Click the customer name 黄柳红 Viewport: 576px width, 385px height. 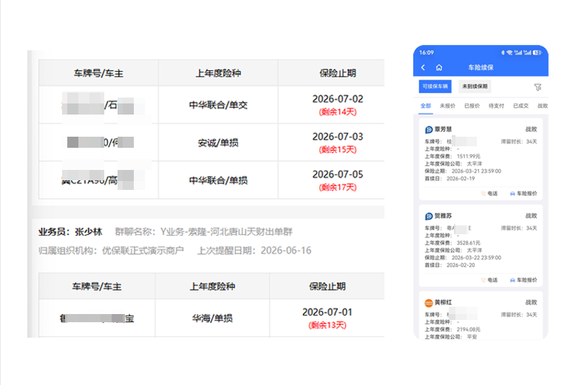[444, 302]
